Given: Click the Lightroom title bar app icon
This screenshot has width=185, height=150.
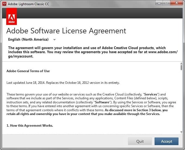Looking at the screenshot, I should click(4, 4).
